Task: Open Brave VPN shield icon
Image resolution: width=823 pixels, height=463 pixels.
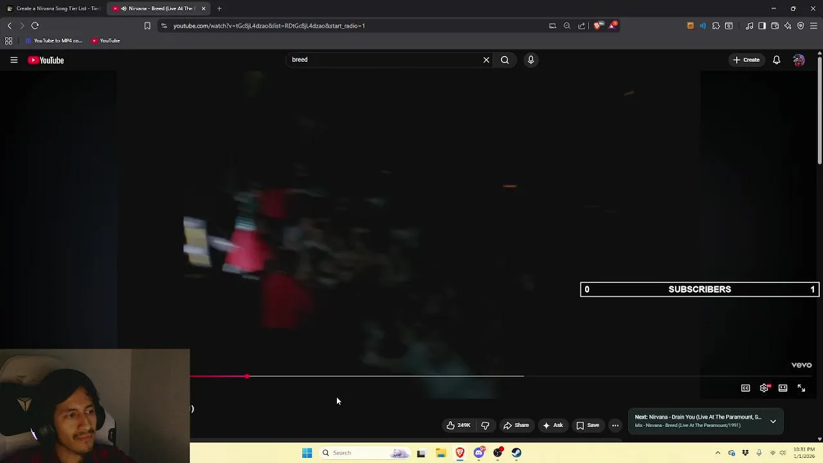Action: pyautogui.click(x=800, y=26)
